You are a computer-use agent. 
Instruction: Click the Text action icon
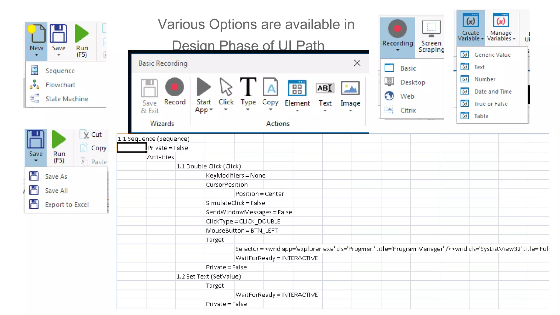pyautogui.click(x=325, y=88)
